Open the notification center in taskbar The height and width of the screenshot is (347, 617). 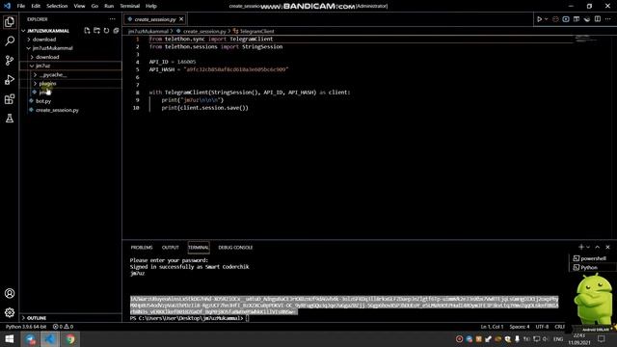tap(602, 339)
